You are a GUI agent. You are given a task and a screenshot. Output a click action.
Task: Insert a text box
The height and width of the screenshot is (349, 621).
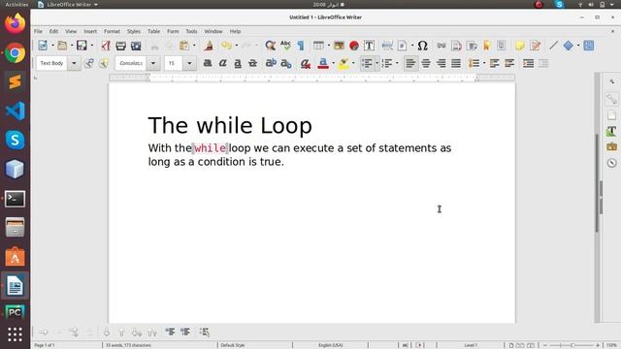369,46
